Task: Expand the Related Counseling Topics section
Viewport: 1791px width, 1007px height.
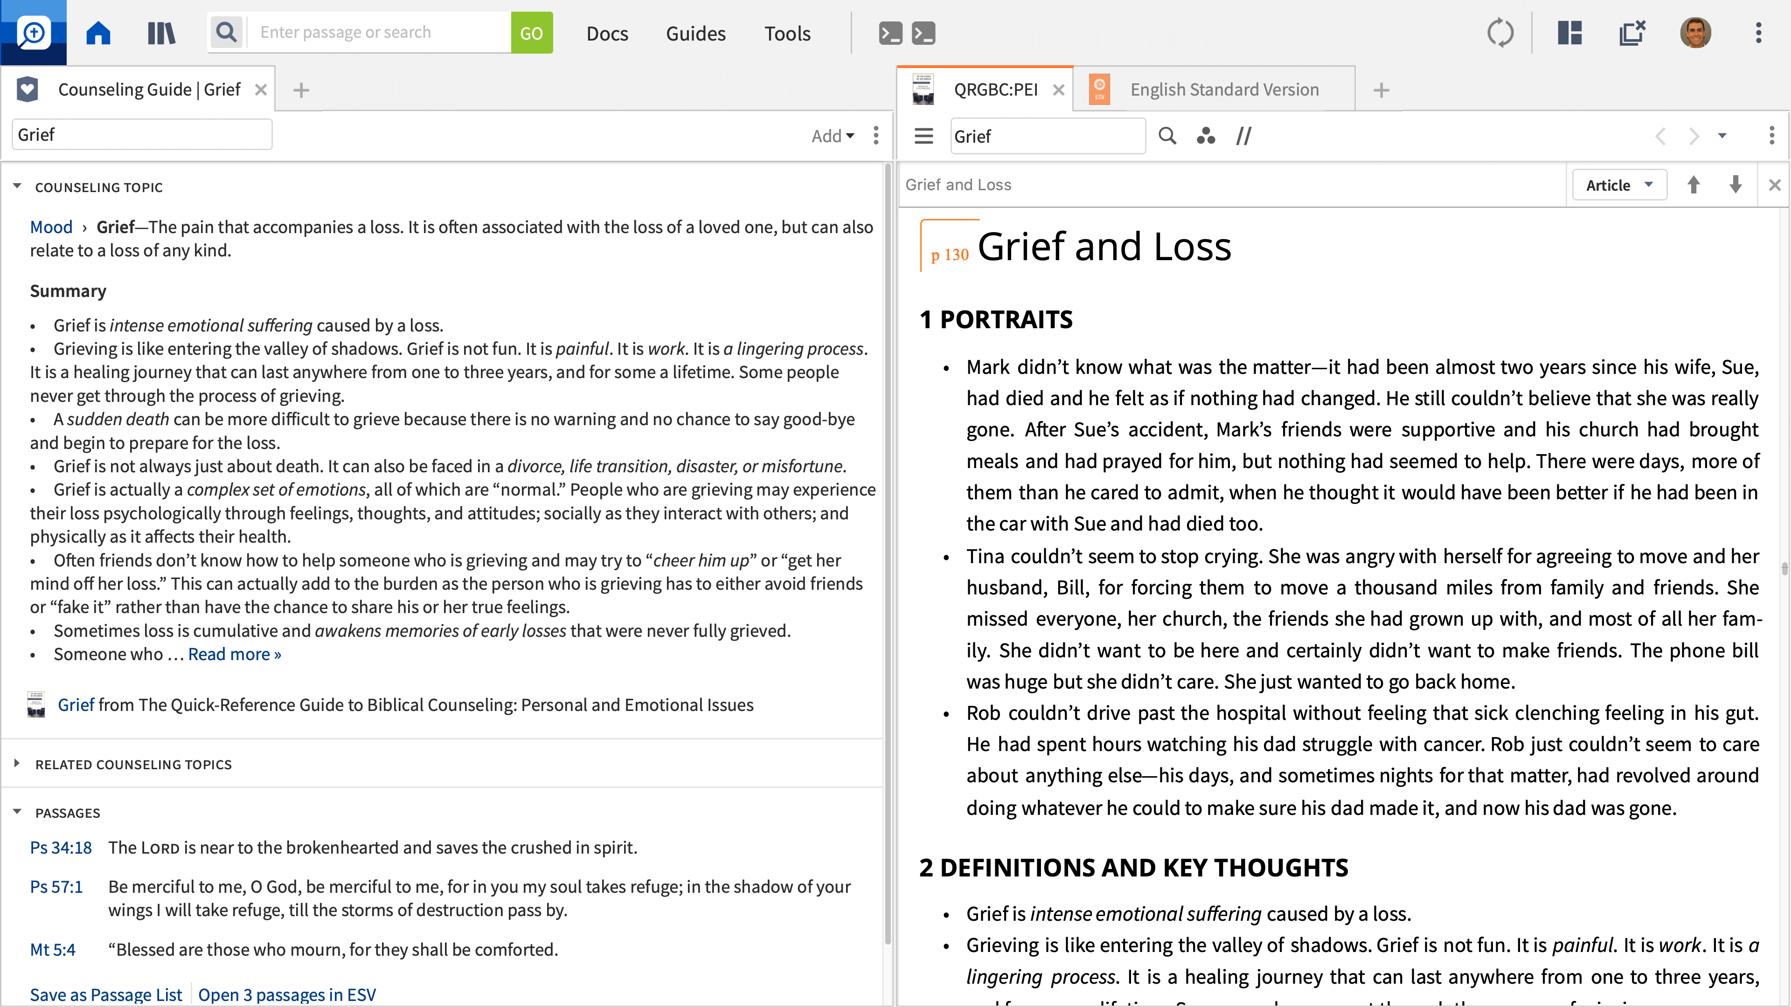Action: pos(17,763)
